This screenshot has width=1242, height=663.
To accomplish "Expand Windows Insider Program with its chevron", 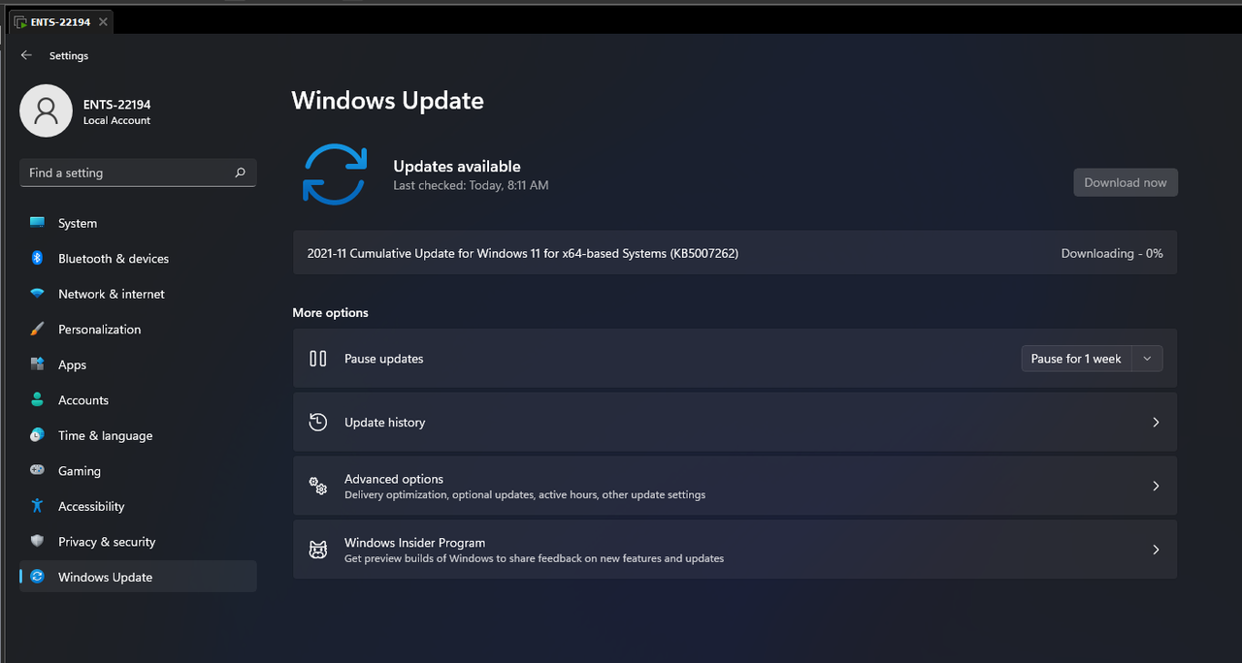I will tap(1156, 550).
